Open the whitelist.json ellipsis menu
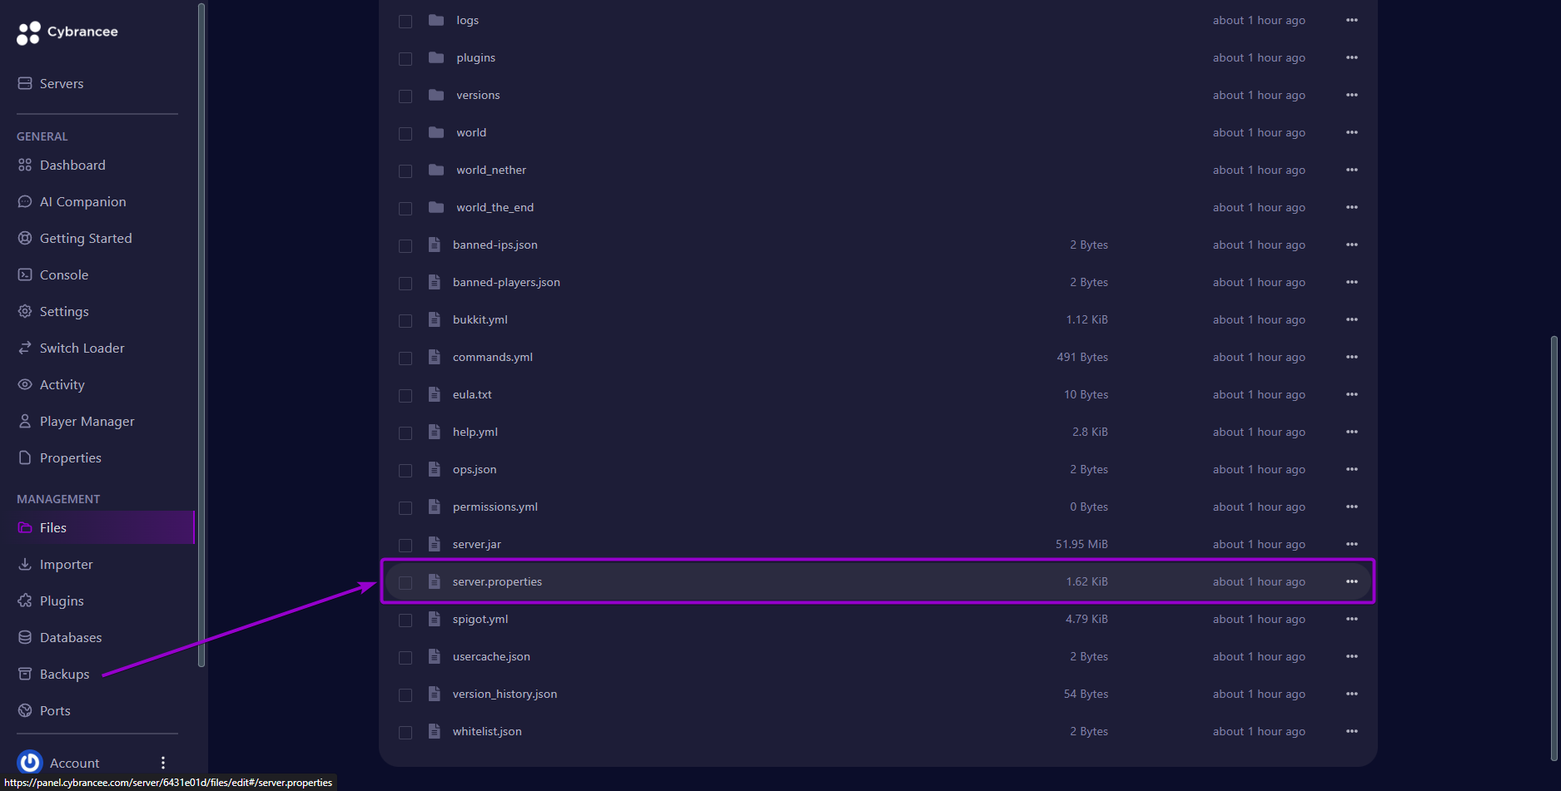Viewport: 1561px width, 791px height. (x=1351, y=731)
